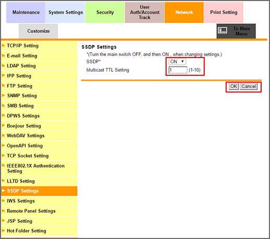Click the arrow icon beside LLTD Setting
Viewport: 270px width, 239px height.
point(3,181)
